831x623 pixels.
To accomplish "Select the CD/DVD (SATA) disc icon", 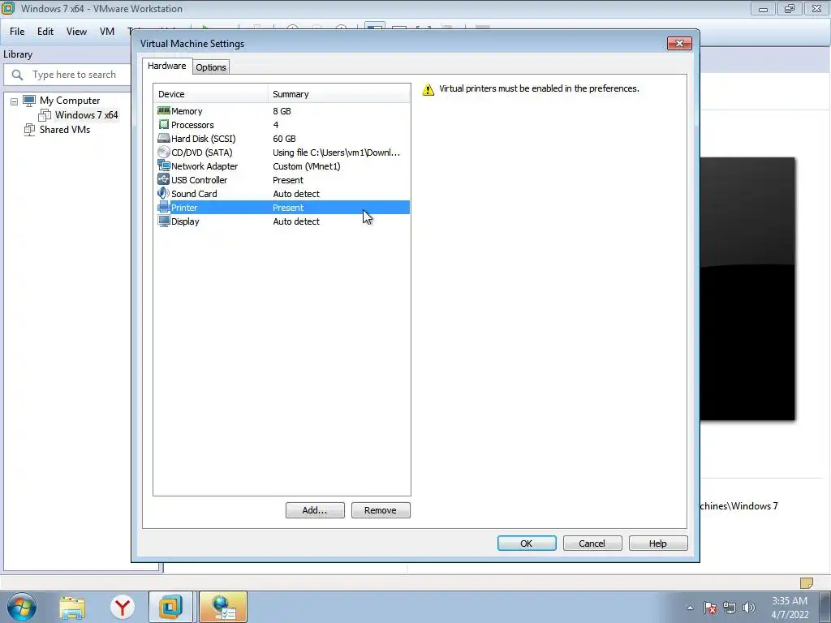I will (164, 152).
